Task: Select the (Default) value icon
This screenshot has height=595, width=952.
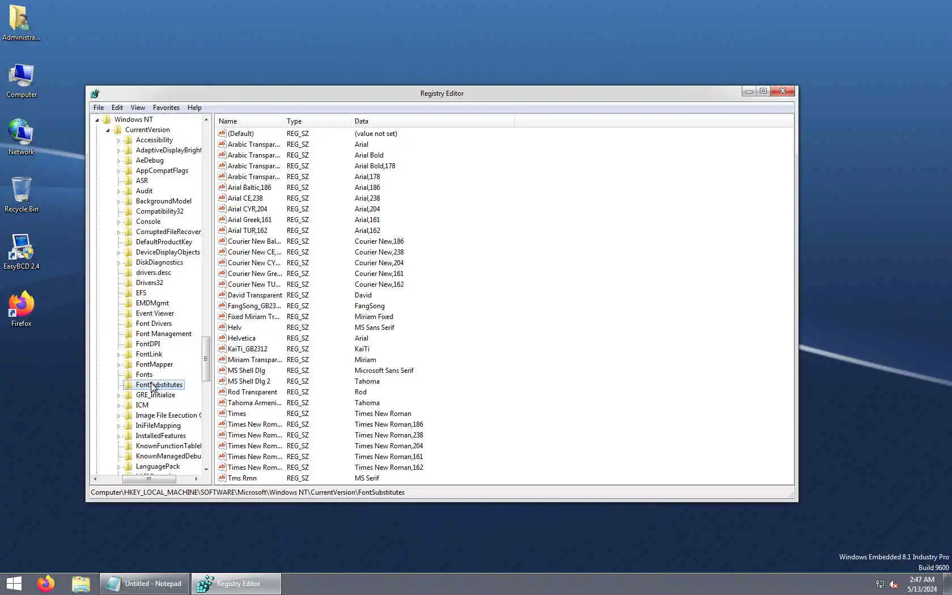Action: point(222,133)
